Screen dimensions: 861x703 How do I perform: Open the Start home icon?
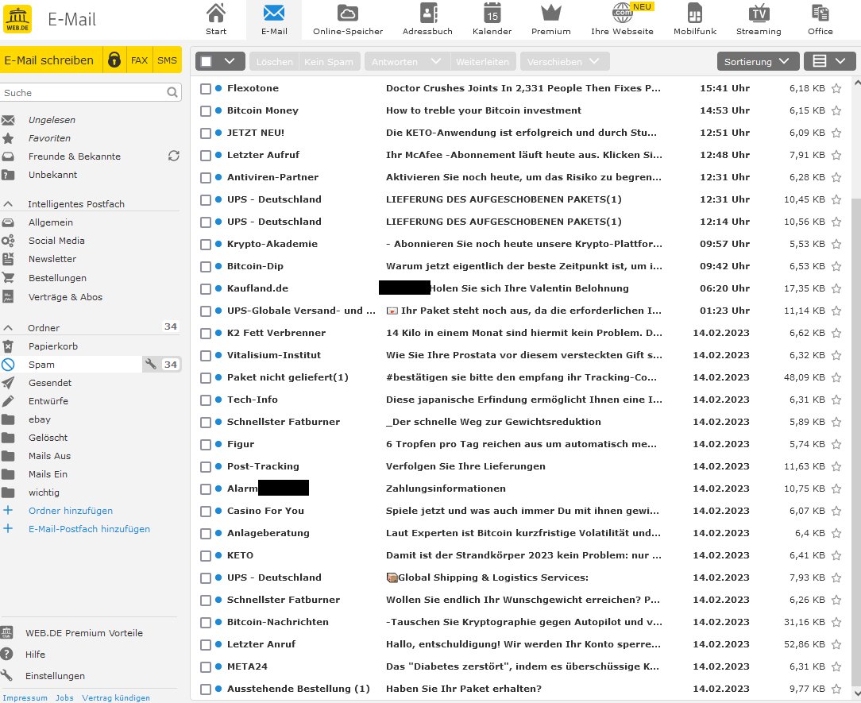[x=216, y=14]
